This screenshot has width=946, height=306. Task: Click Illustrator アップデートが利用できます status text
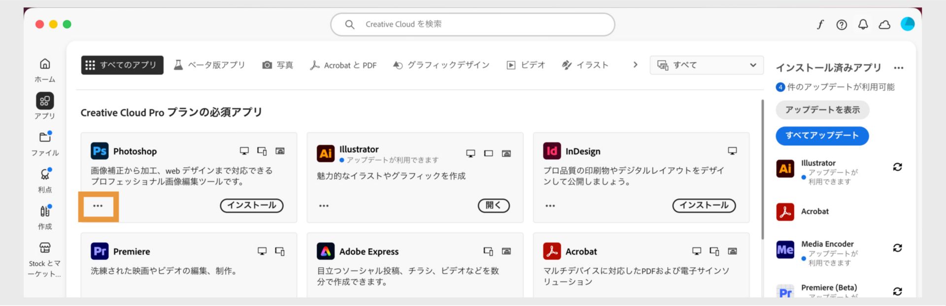[x=392, y=160]
